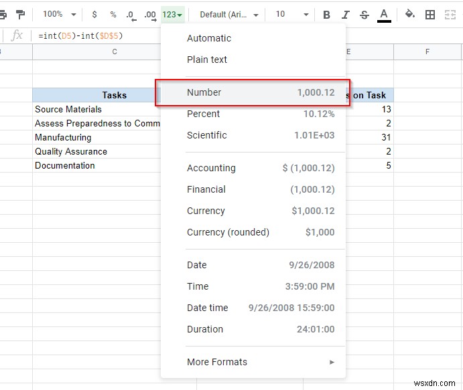463x390 pixels.
Task: Select the Manufacturing cell
Action: click(x=97, y=137)
